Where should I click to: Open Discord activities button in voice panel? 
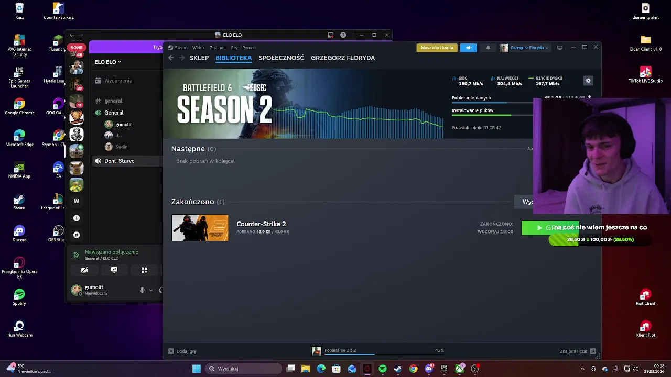(144, 270)
